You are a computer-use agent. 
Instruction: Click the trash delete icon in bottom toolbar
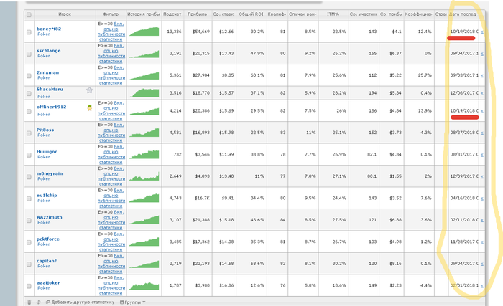tap(29, 302)
